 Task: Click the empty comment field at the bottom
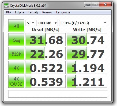pyautogui.click(x=58, y=94)
